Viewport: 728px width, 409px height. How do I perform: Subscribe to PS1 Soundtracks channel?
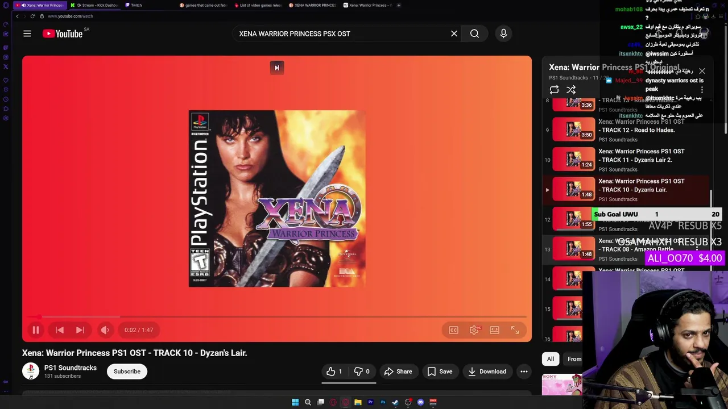tap(127, 372)
